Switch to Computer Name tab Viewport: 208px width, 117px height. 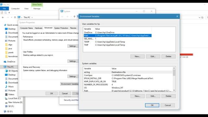click(x=27, y=28)
